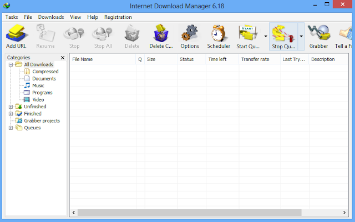Open the Registration menu
Screen dimensions: 355x222
(118, 17)
